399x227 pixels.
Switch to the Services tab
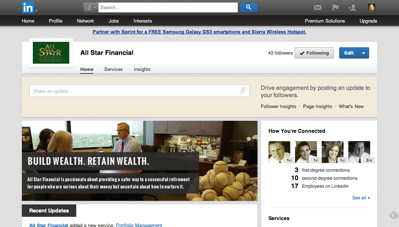113,69
